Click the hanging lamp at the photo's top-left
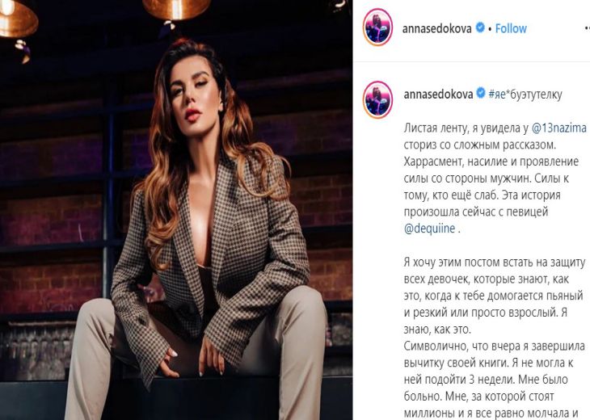Screen dimensions: 590x420 (17, 19)
